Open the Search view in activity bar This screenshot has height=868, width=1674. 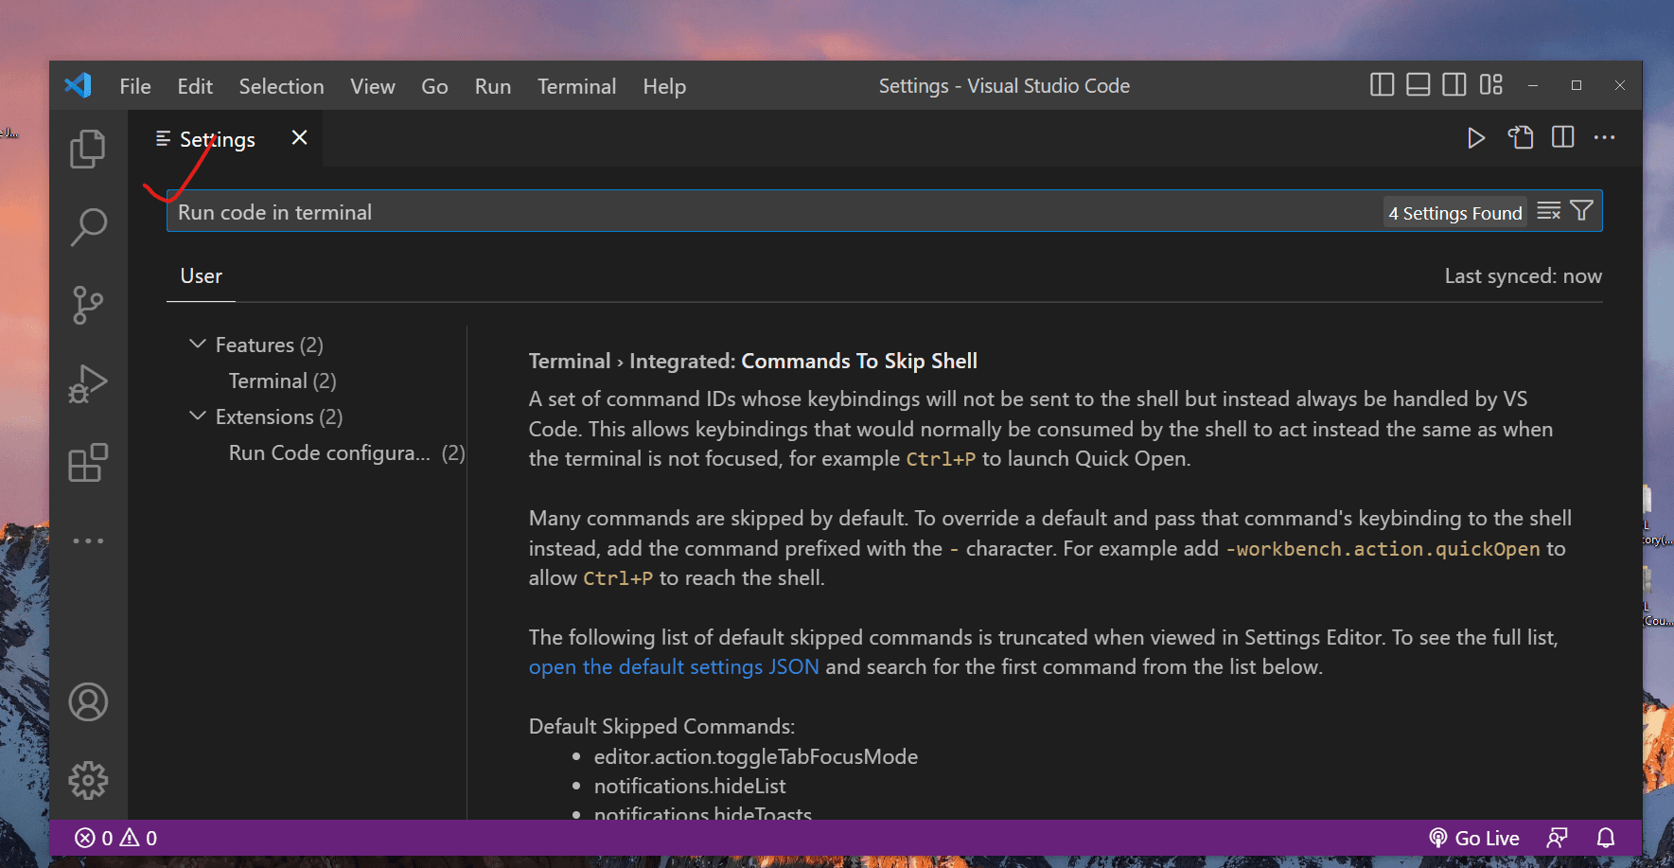point(88,227)
